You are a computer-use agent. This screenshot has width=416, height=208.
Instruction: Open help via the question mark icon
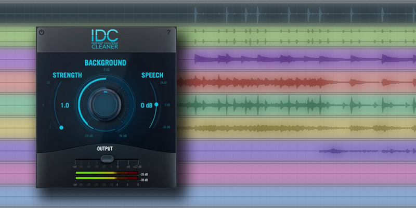coord(168,32)
